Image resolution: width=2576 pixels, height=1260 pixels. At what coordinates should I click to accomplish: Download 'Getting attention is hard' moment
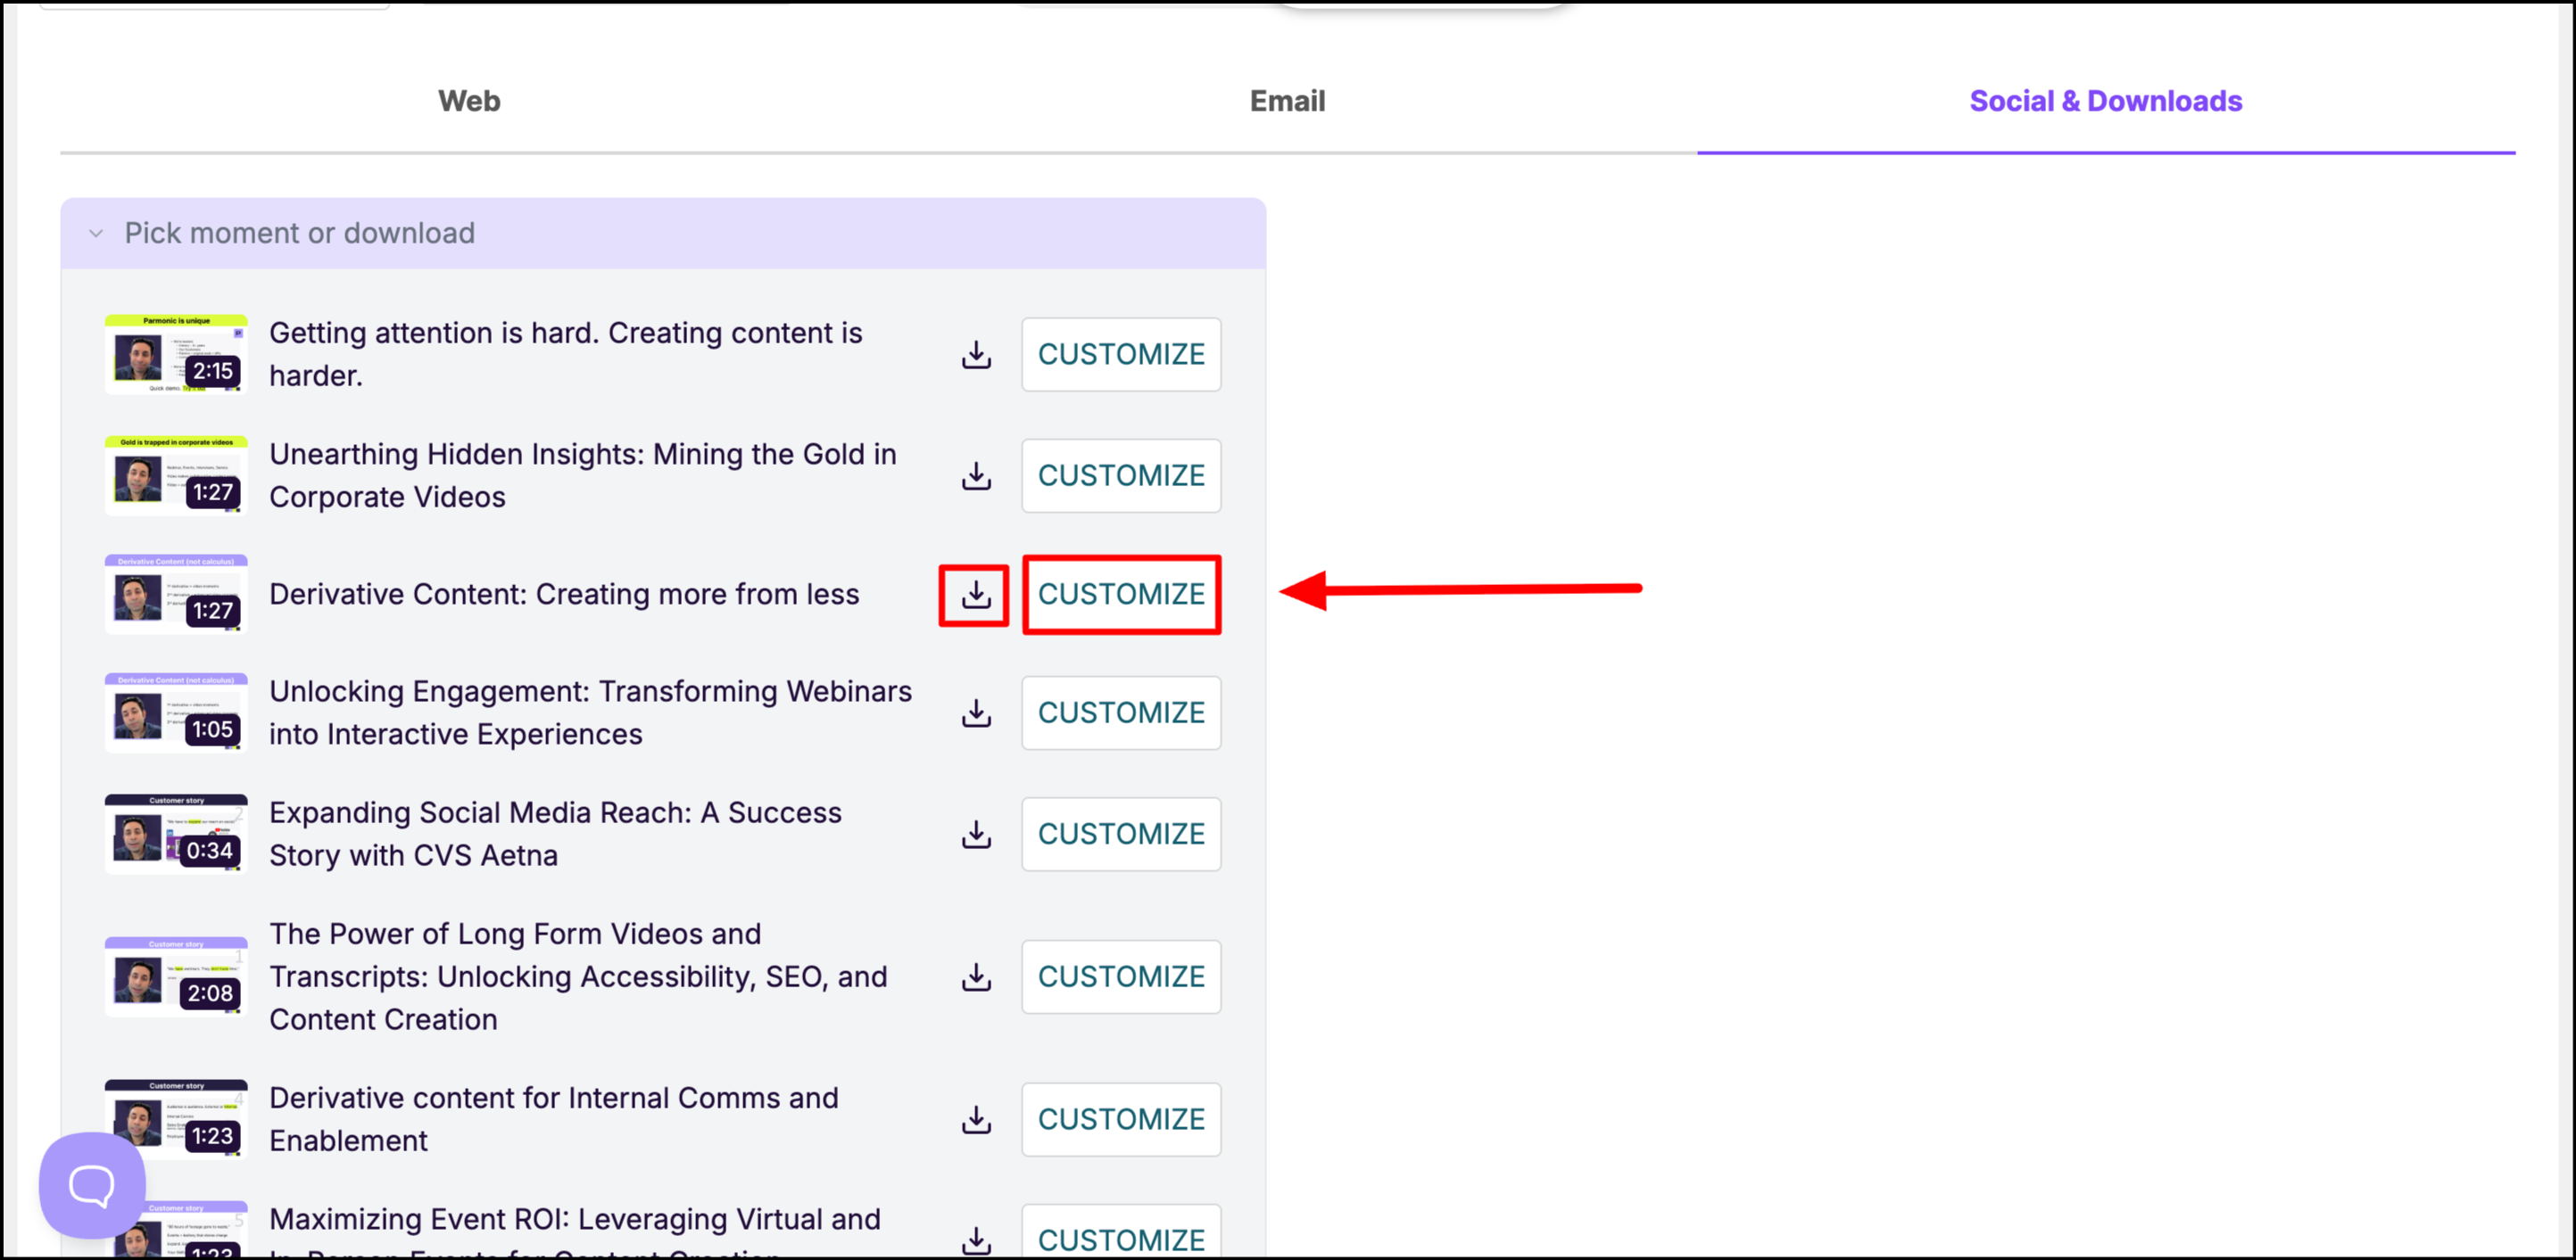pyautogui.click(x=976, y=355)
